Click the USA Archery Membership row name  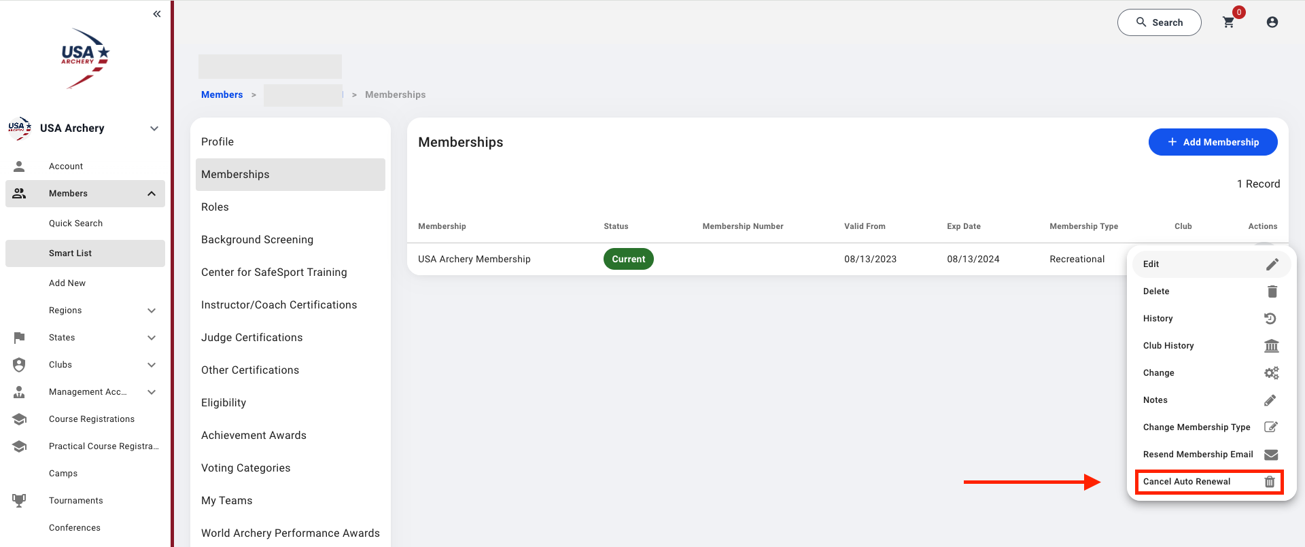pos(474,259)
